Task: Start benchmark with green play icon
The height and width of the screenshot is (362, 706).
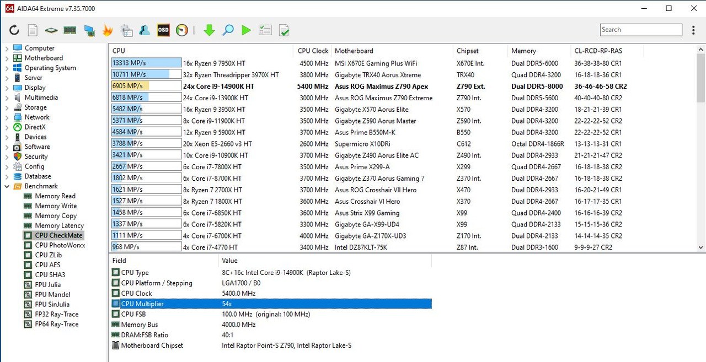Action: (246, 30)
